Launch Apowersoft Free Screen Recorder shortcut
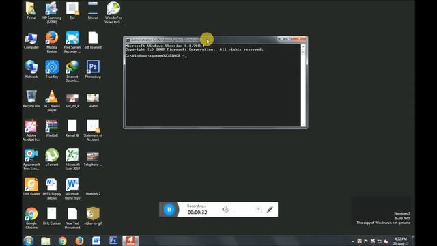This screenshot has width=437, height=246. (31, 159)
